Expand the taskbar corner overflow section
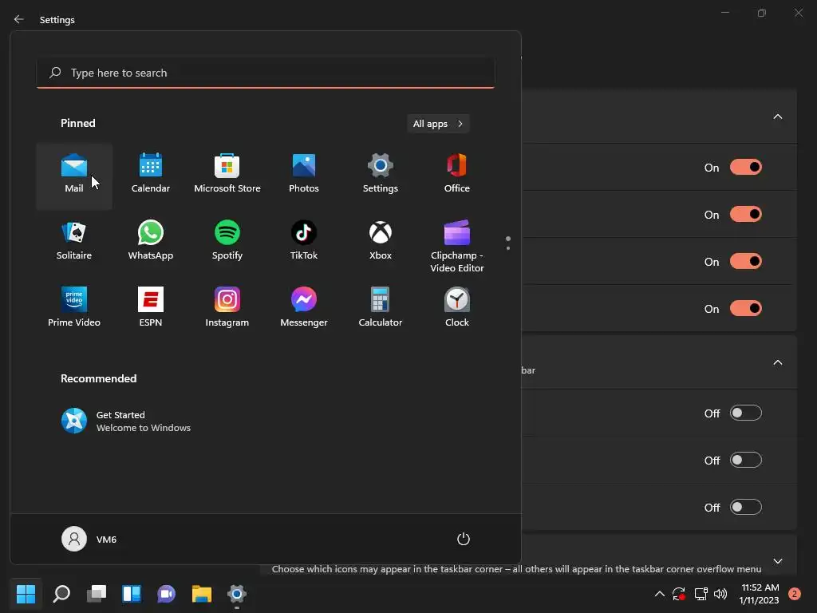The image size is (817, 613). click(x=777, y=561)
